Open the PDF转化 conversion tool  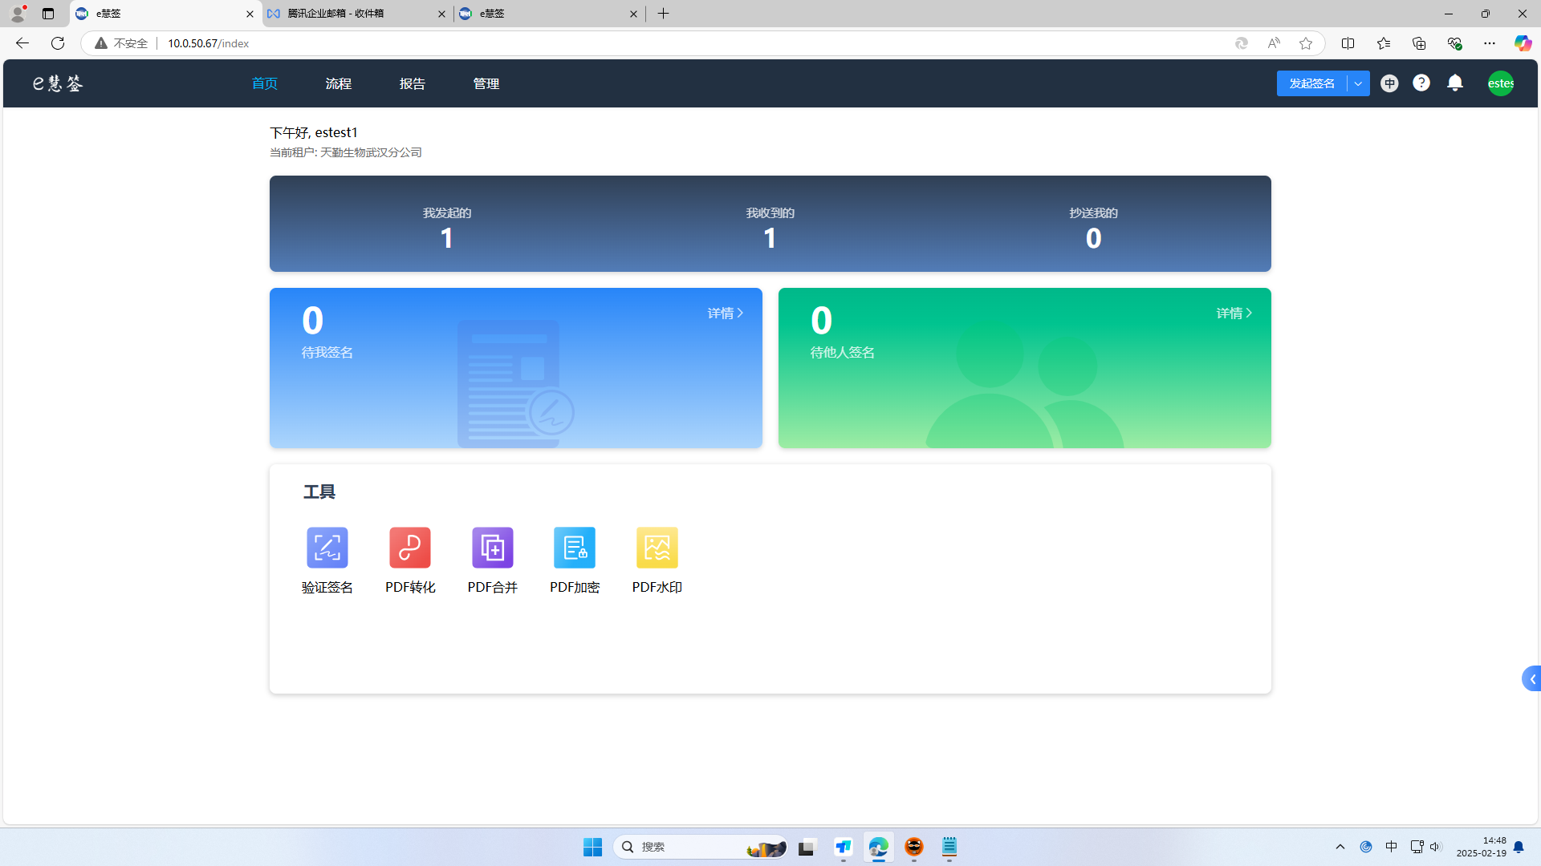[x=409, y=548]
